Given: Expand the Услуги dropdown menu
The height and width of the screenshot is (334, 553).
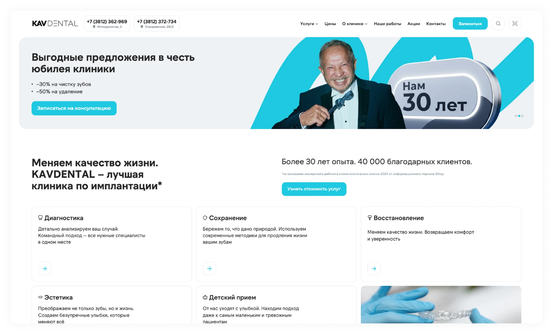Looking at the screenshot, I should [x=309, y=24].
